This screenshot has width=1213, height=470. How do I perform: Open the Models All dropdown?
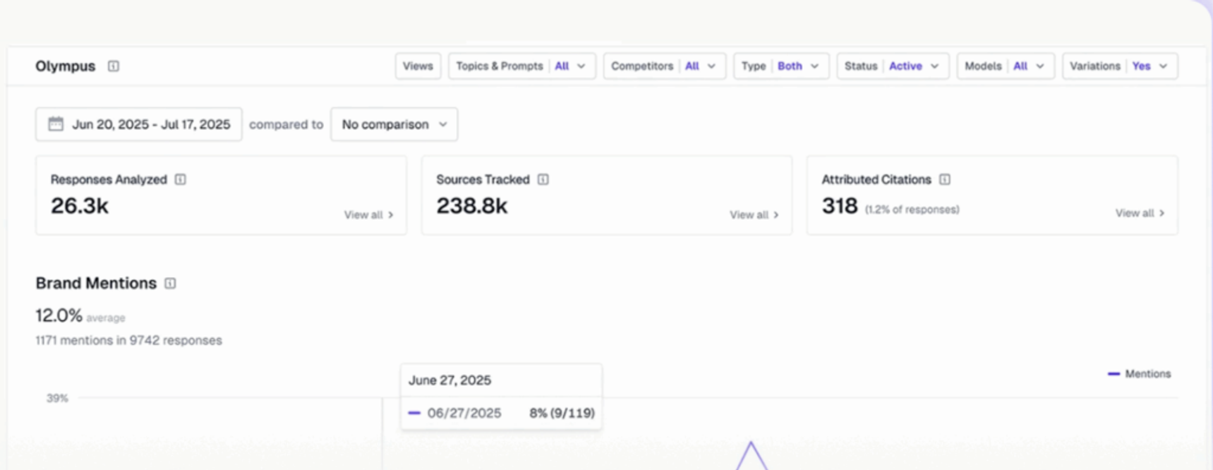point(1006,66)
